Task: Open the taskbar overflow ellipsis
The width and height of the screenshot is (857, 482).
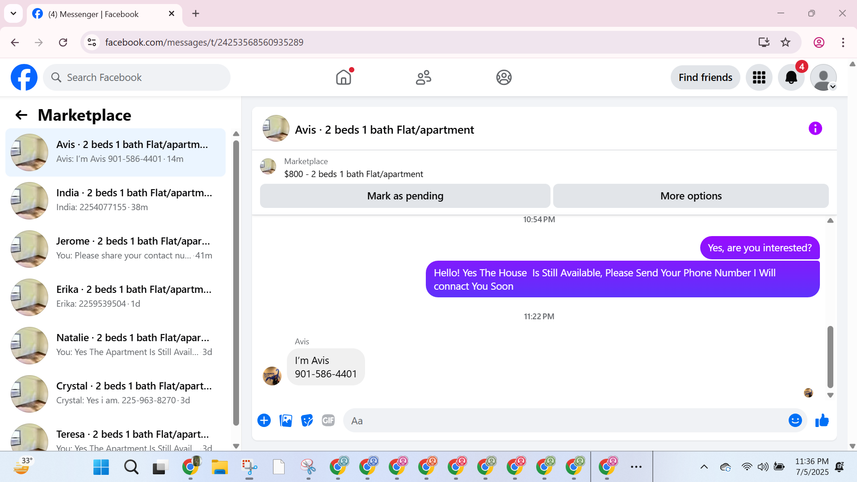Action: click(x=636, y=467)
